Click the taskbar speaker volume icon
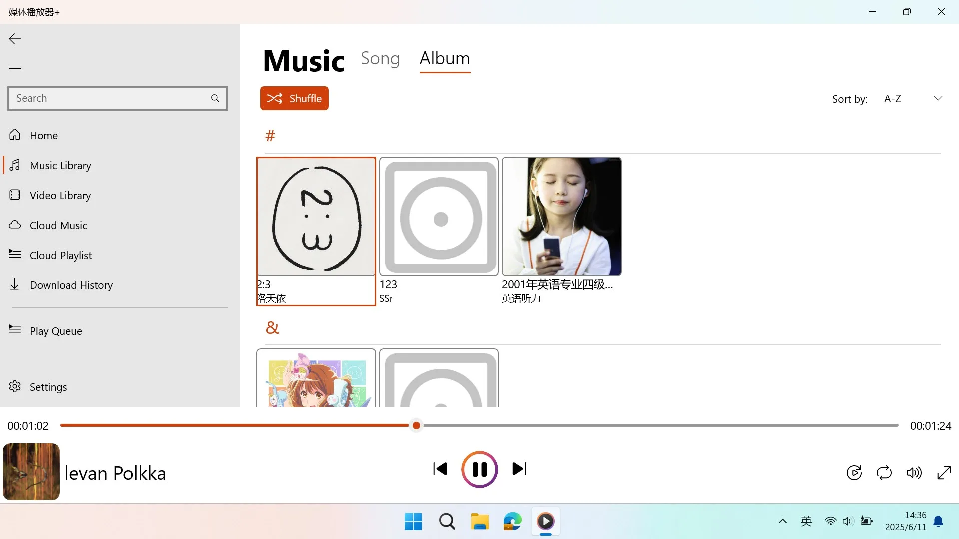The width and height of the screenshot is (959, 539). coord(848,522)
